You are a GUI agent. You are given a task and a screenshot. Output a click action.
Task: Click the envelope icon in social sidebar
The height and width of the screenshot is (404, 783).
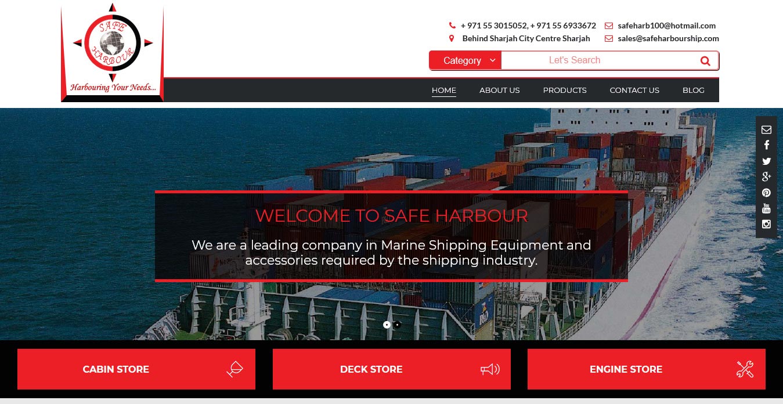(766, 129)
